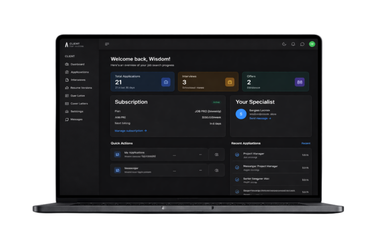
Task: Toggle dark mode with the moon icon
Action: coord(284,44)
